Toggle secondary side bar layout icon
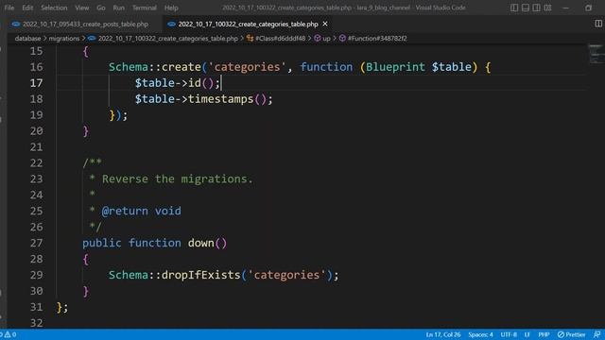This screenshot has width=605, height=340. [536, 8]
